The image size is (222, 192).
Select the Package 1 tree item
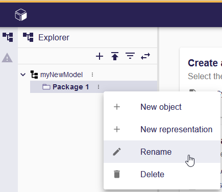tap(93, 87)
